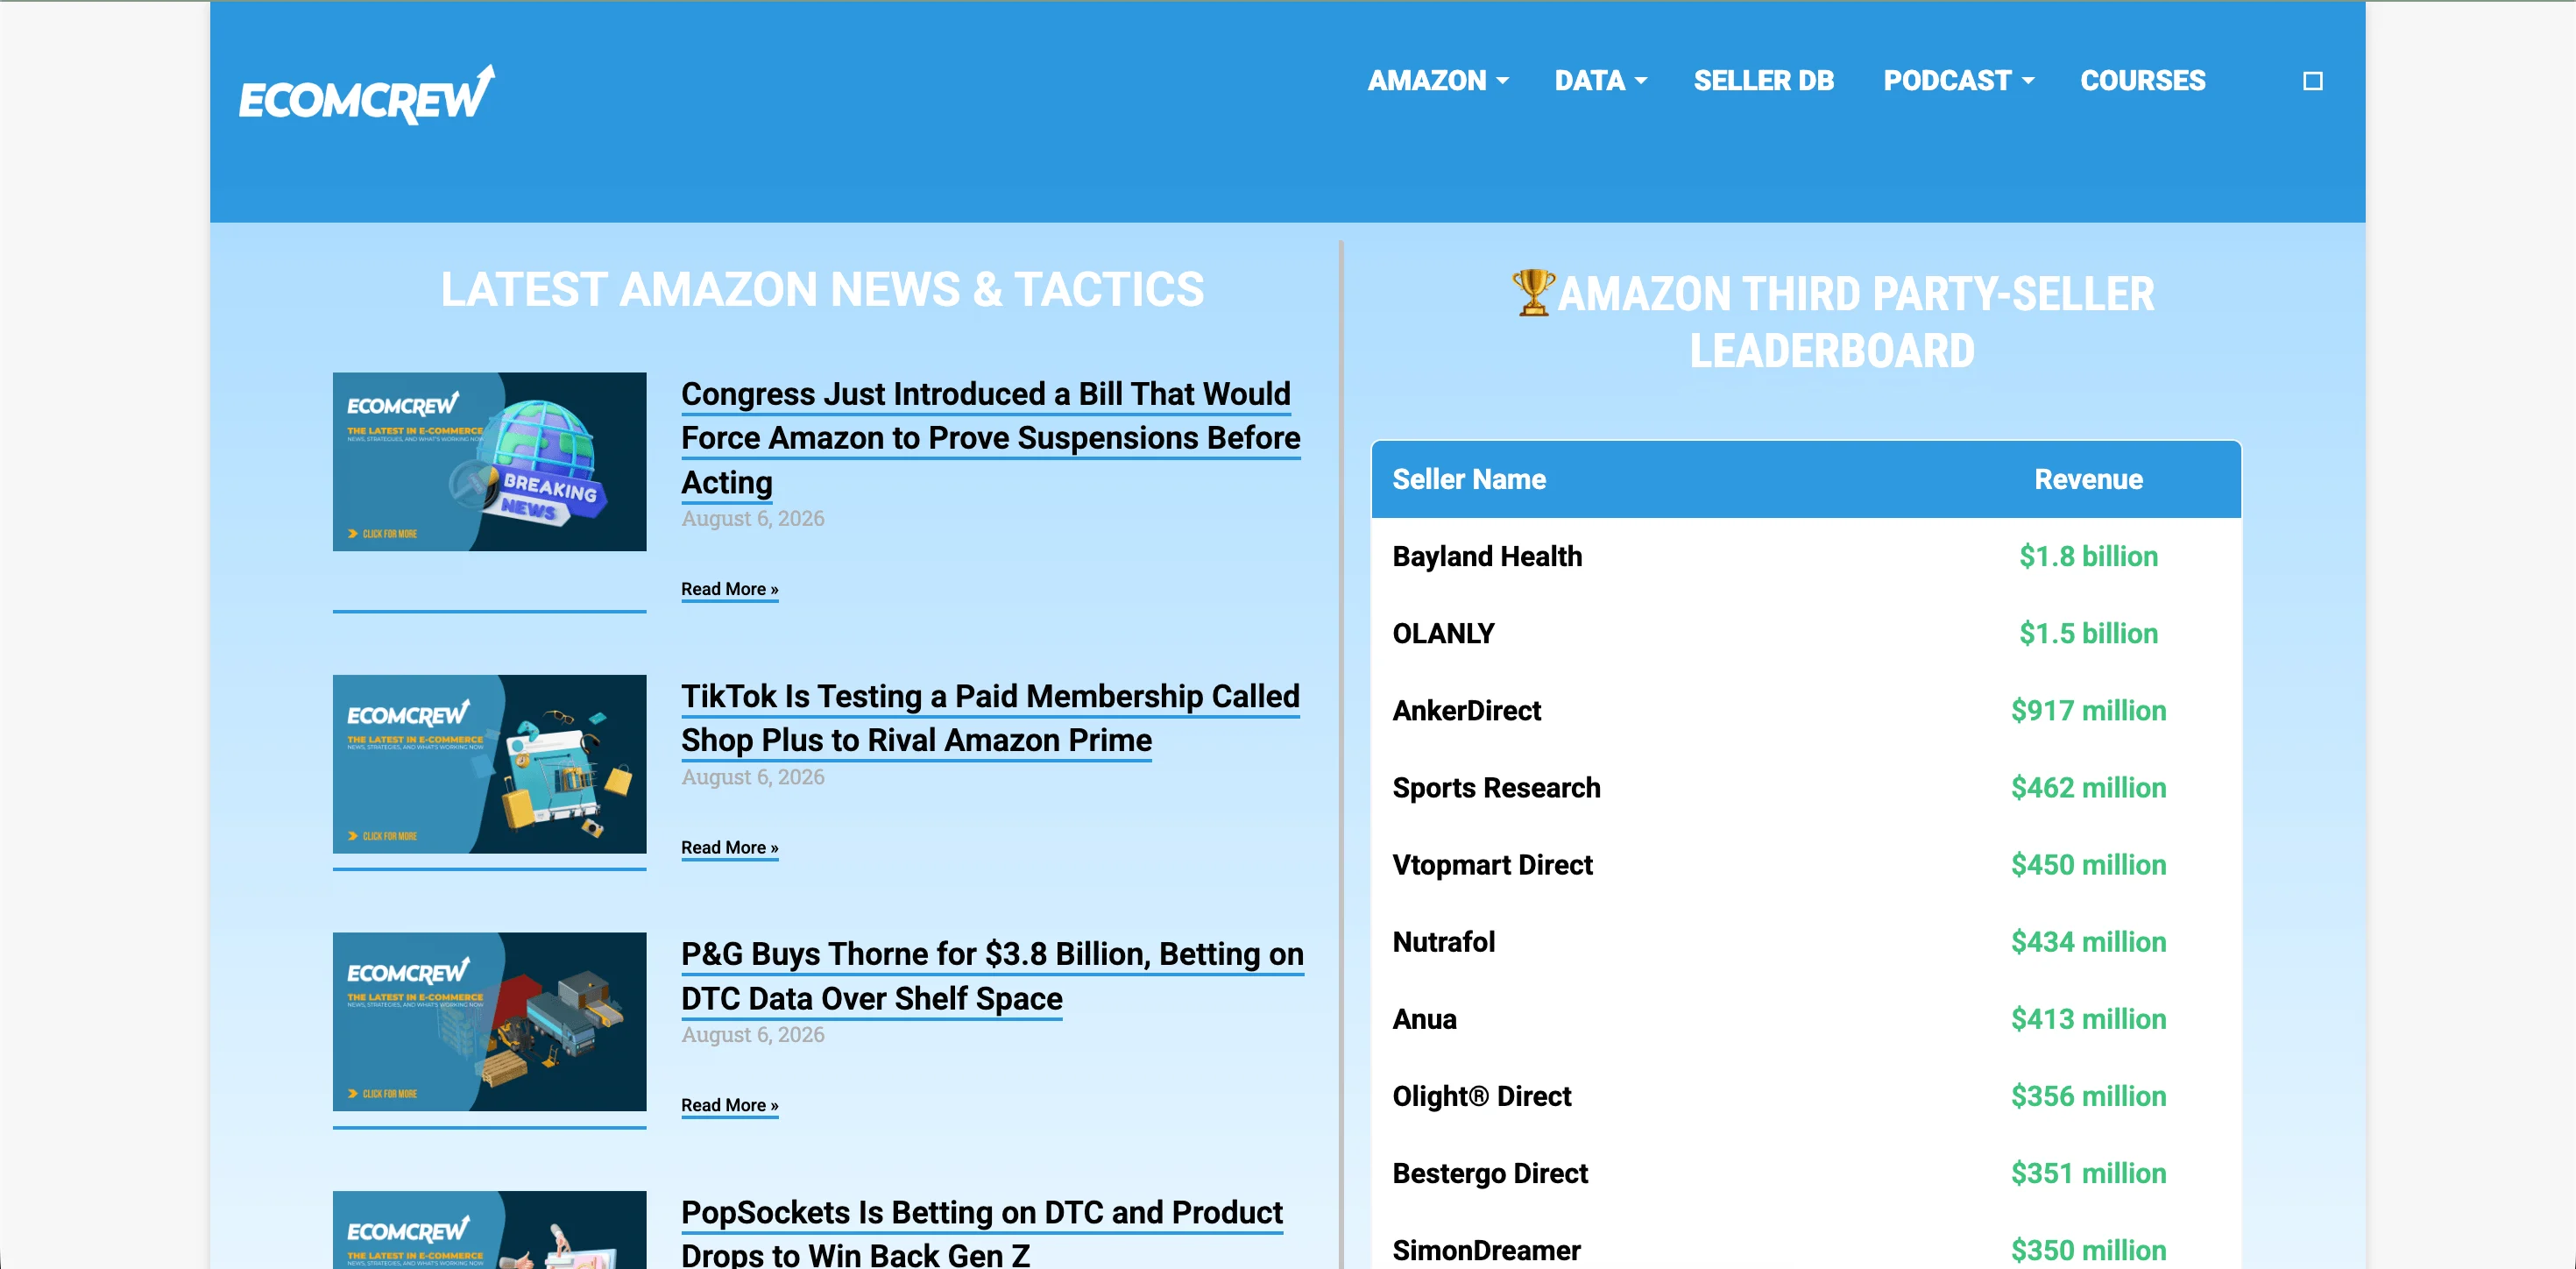
Task: Open the P&G article warehouse truck thumbnail
Action: pyautogui.click(x=489, y=1022)
